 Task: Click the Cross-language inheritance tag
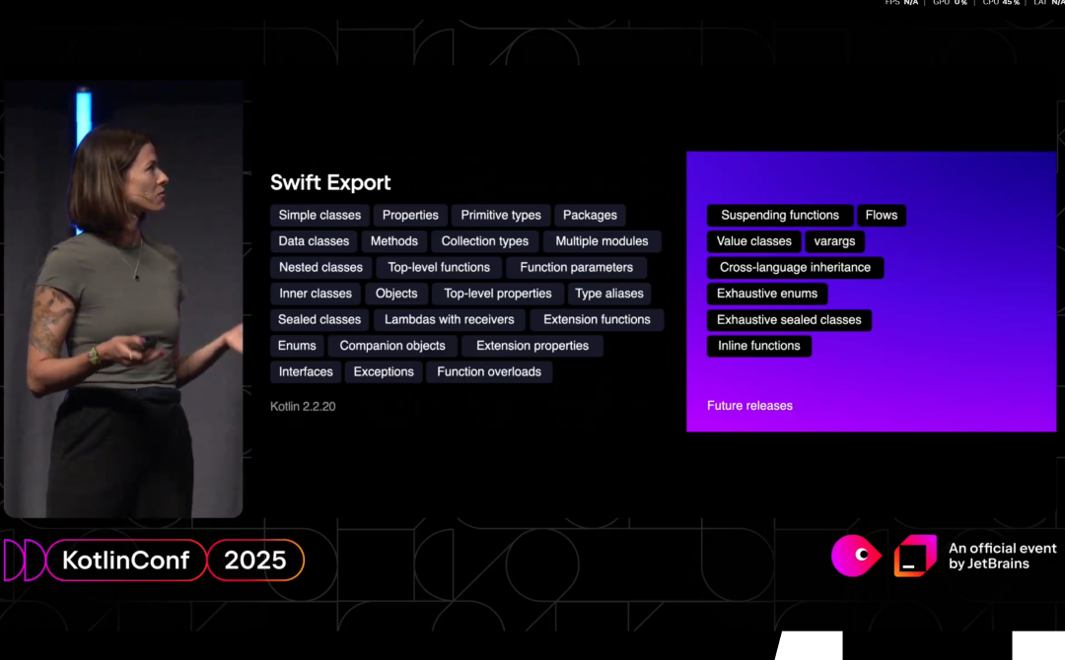pyautogui.click(x=796, y=267)
